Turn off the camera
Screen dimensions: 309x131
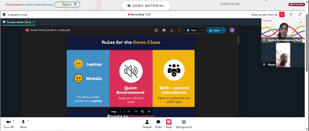pos(8,124)
